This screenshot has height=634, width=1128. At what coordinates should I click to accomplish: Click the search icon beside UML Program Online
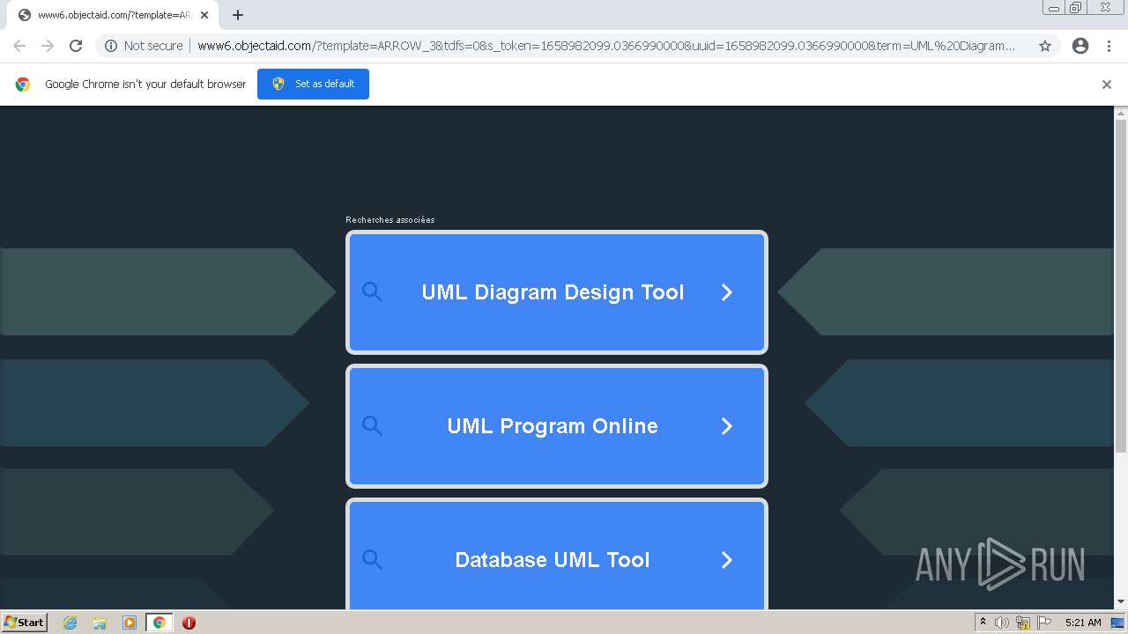click(372, 426)
